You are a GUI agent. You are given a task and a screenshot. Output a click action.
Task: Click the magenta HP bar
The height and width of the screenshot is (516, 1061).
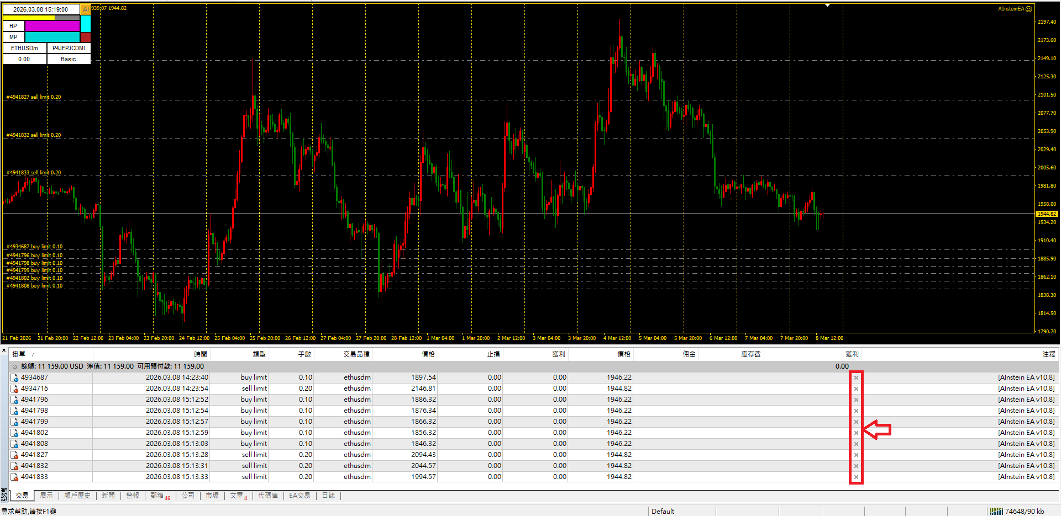52,26
